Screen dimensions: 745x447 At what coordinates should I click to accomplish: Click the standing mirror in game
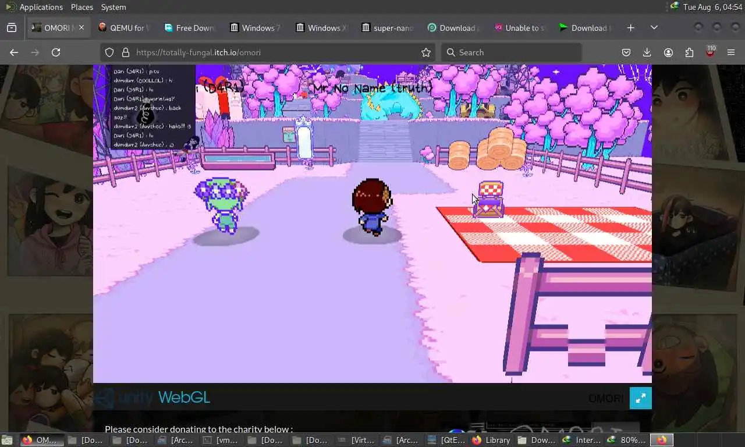pos(304,140)
